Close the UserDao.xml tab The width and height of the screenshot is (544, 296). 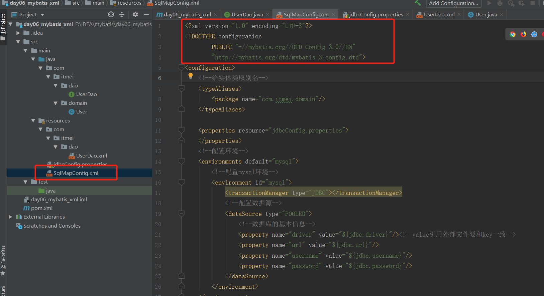point(459,14)
